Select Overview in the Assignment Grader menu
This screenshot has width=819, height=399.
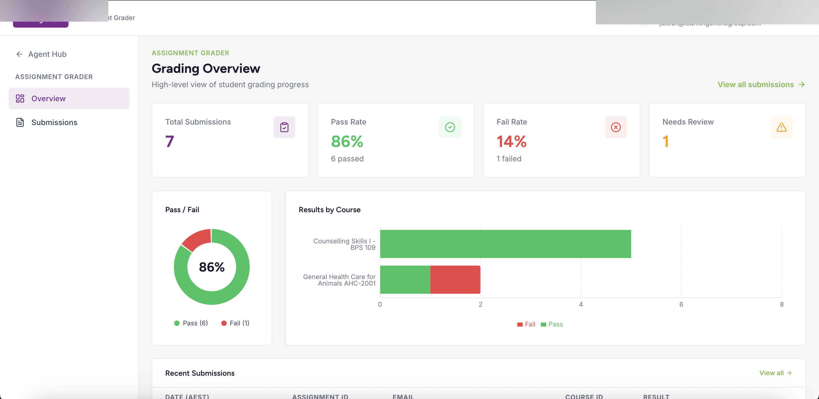[x=48, y=99]
